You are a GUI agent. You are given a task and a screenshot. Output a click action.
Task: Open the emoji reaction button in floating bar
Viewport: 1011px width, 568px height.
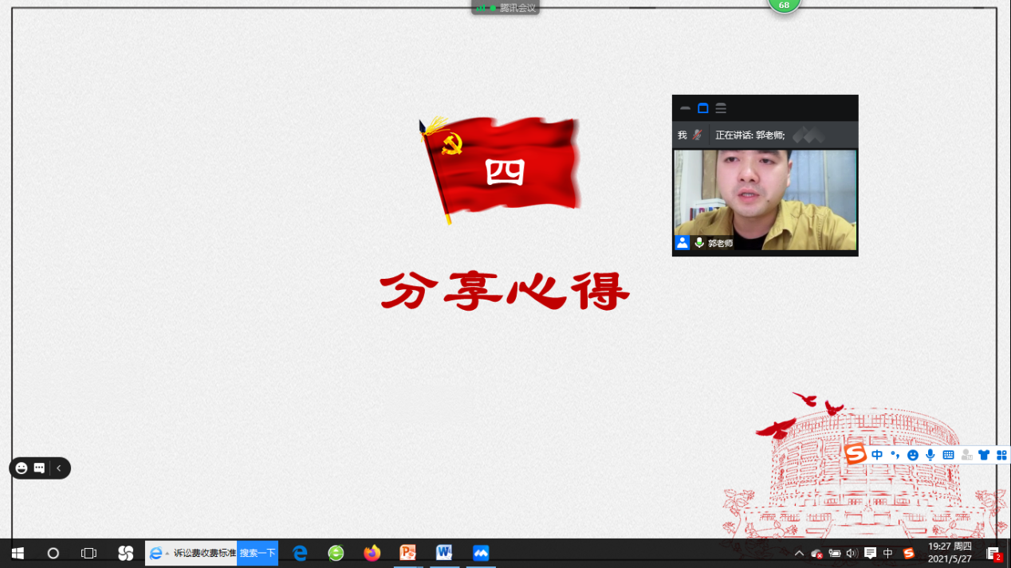tap(22, 468)
